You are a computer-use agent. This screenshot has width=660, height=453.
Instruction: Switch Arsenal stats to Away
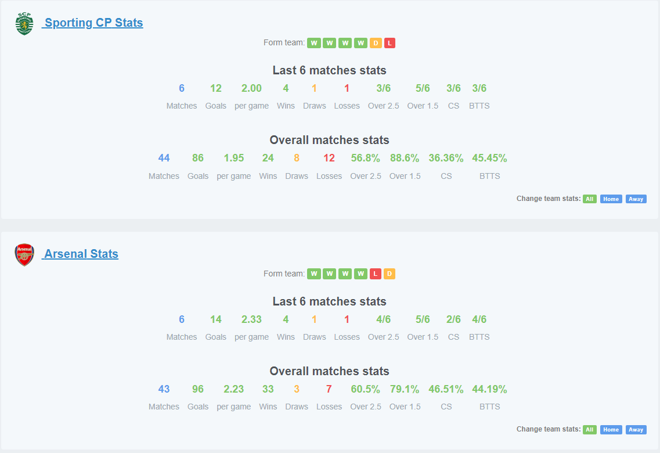[636, 429]
